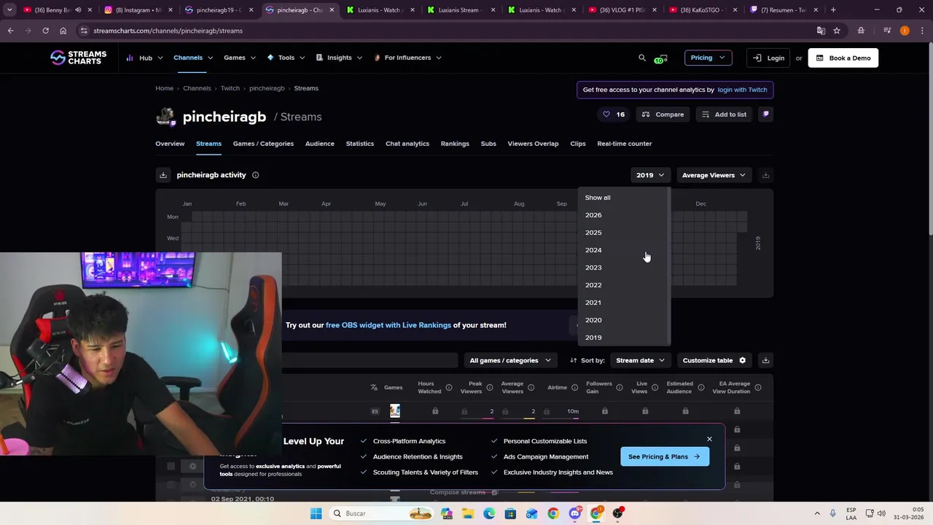933x525 pixels.
Task: Click the Customize table button
Action: click(x=714, y=360)
